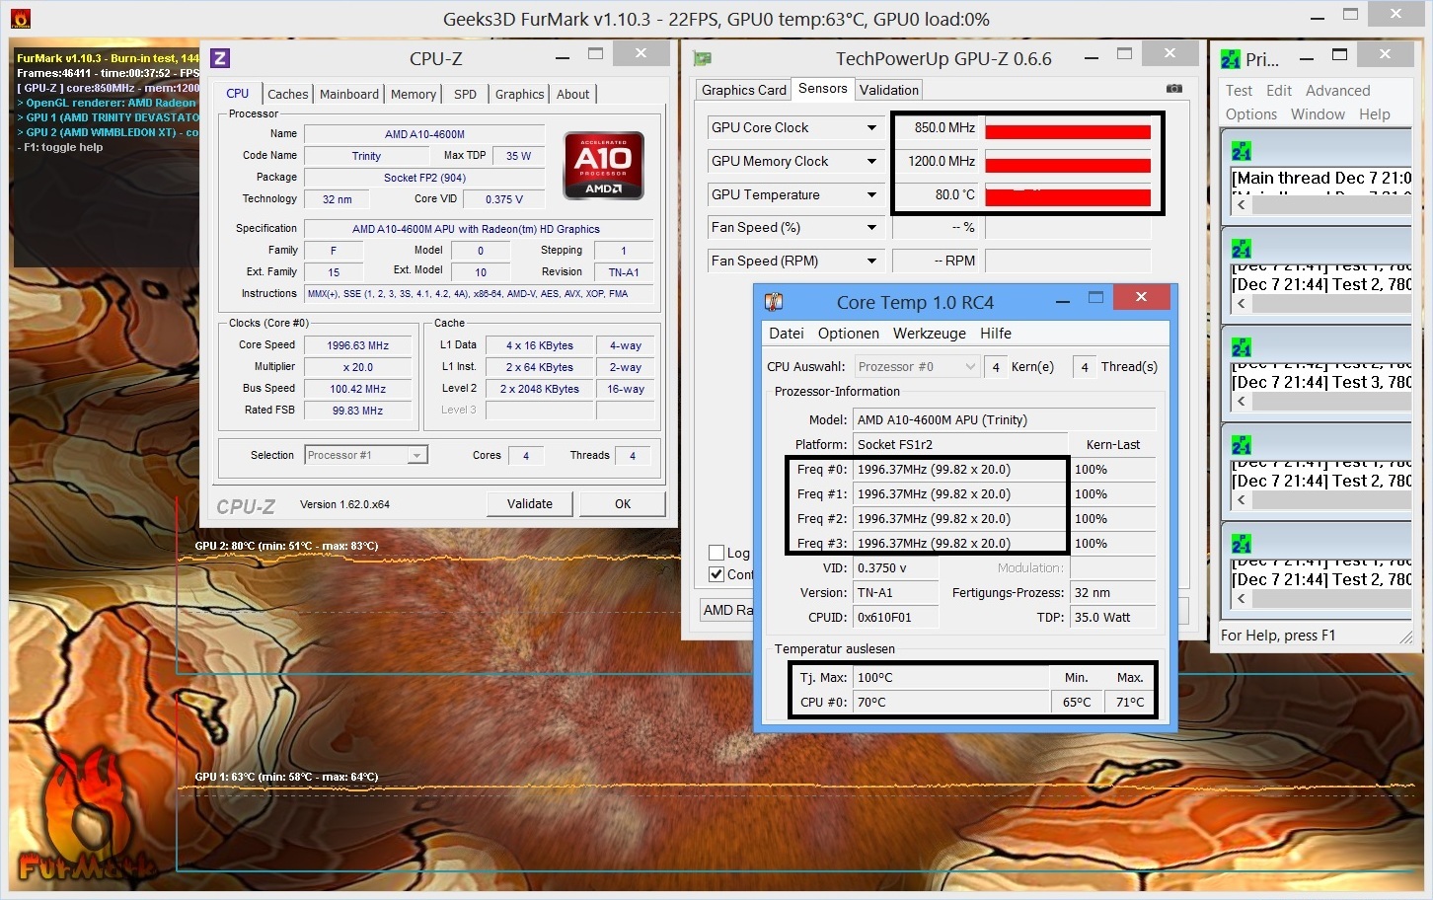Open the Hilfe menu in Core Temp

(x=996, y=334)
